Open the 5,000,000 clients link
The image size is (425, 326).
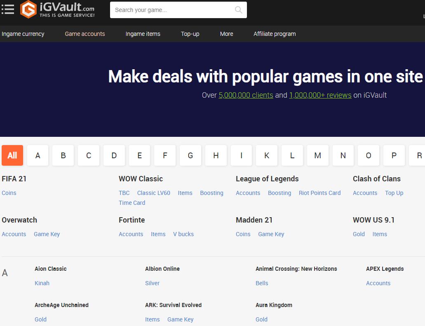[246, 95]
